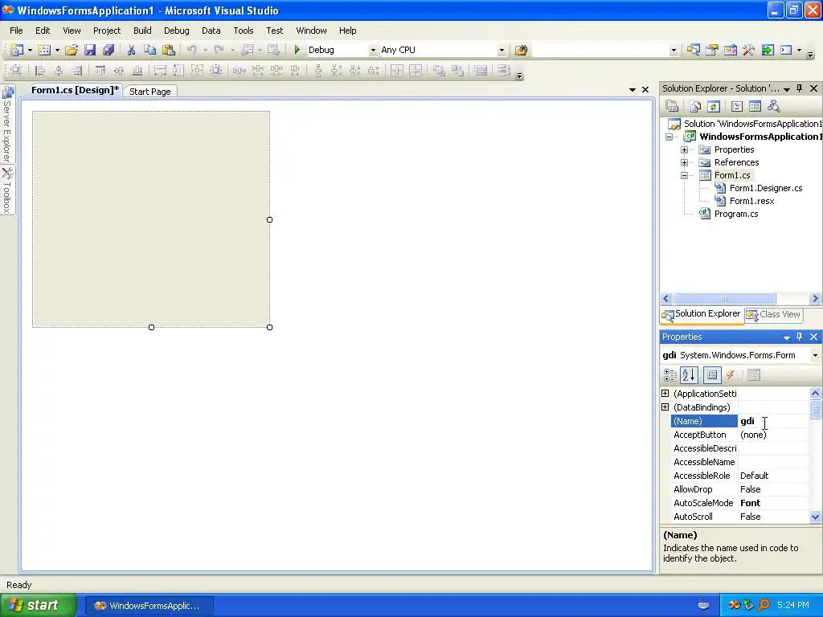This screenshot has height=617, width=823.
Task: Open the Object Browser toolbar icon
Action: [x=730, y=50]
